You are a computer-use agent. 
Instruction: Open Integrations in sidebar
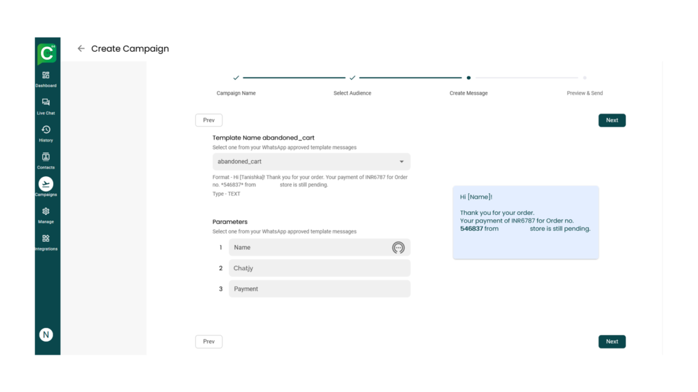point(46,239)
